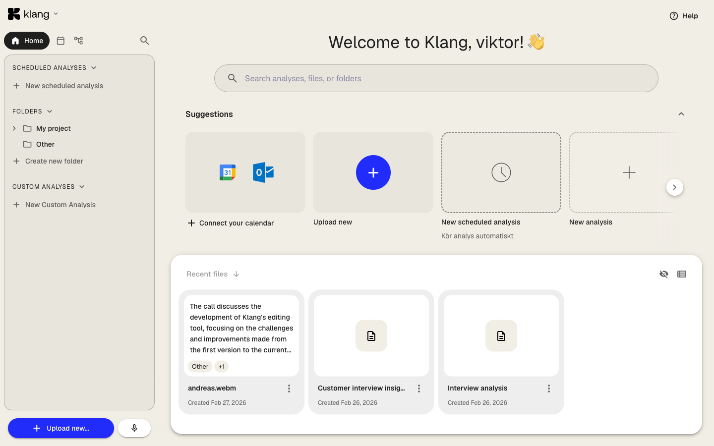This screenshot has height=446, width=714.
Task: Click the plus icon beside New scheduled analysis
Action: pos(16,86)
